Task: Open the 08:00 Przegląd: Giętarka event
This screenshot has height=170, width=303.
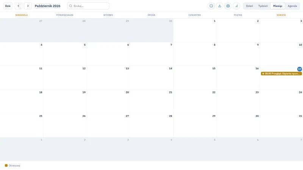Action: pyautogui.click(x=281, y=74)
